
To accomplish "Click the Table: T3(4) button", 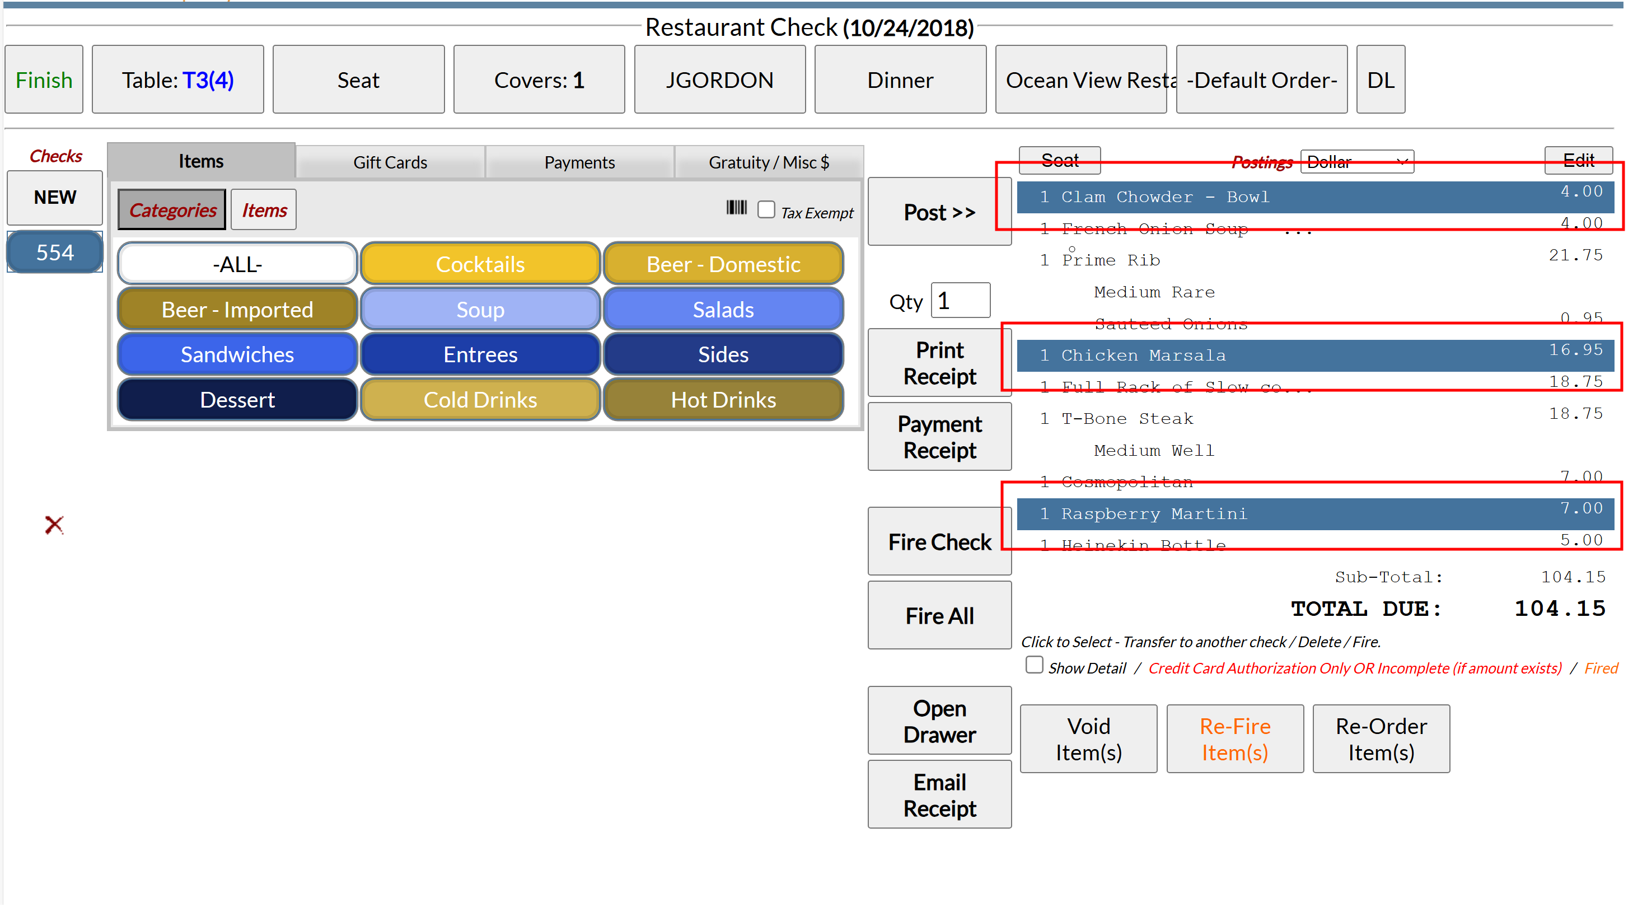I will coord(177,80).
